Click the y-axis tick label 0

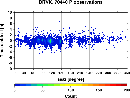pos(11,41)
